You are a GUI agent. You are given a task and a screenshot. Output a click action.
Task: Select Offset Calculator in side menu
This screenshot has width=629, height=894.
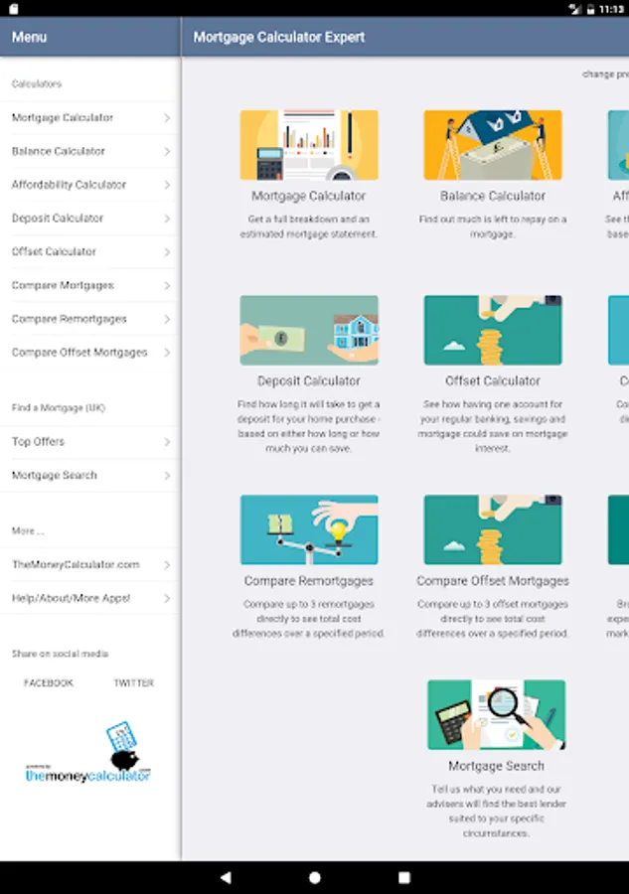pos(90,251)
